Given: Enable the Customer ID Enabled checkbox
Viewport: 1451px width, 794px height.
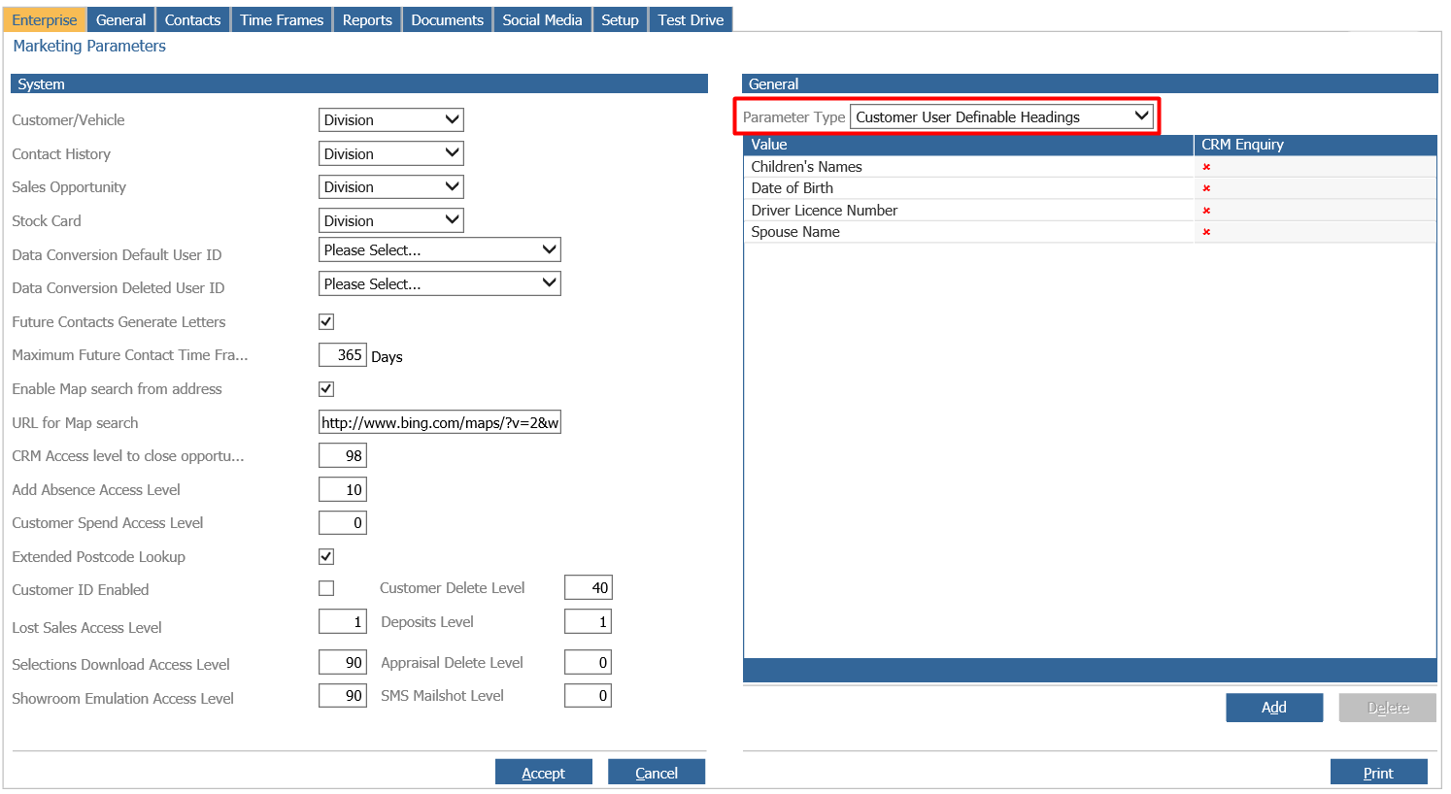Looking at the screenshot, I should tap(326, 589).
